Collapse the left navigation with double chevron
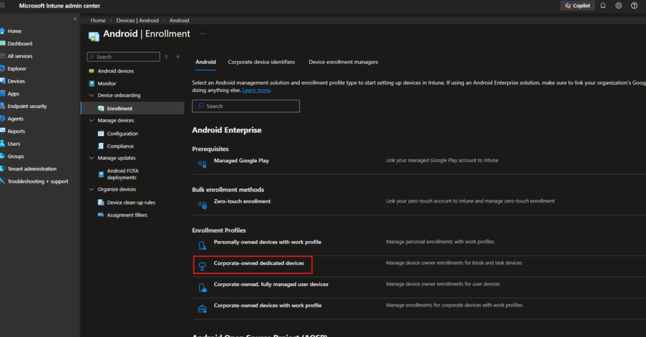 (x=75, y=19)
